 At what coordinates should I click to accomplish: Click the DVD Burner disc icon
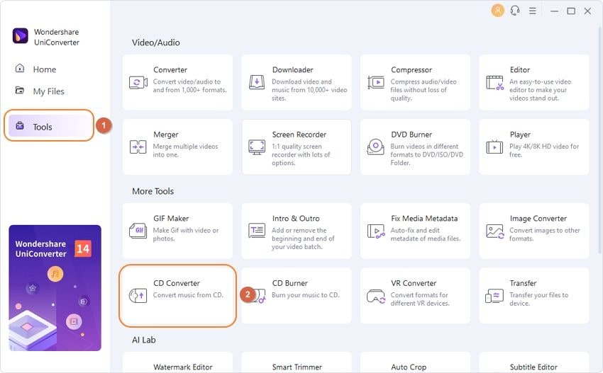(x=376, y=147)
